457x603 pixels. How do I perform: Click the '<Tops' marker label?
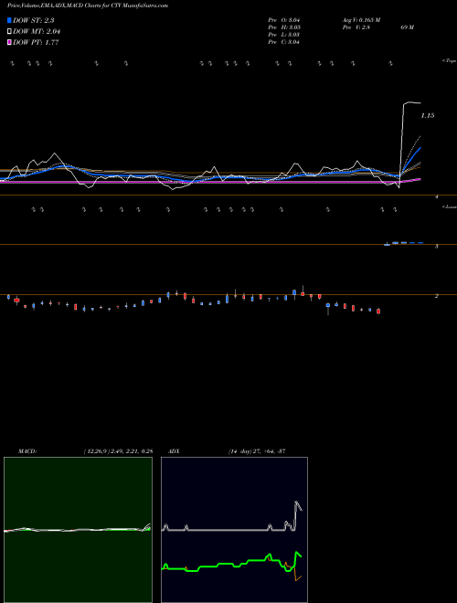click(x=450, y=61)
